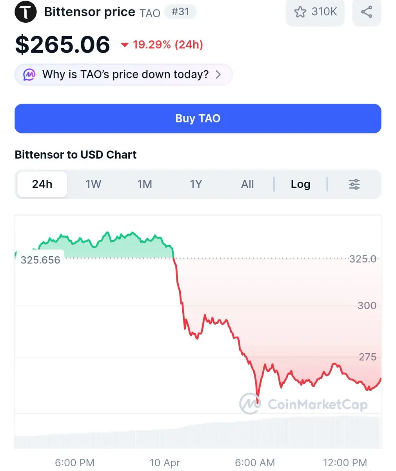Viewport: 396px width, 471px height.
Task: Open the share icon button
Action: (x=367, y=12)
